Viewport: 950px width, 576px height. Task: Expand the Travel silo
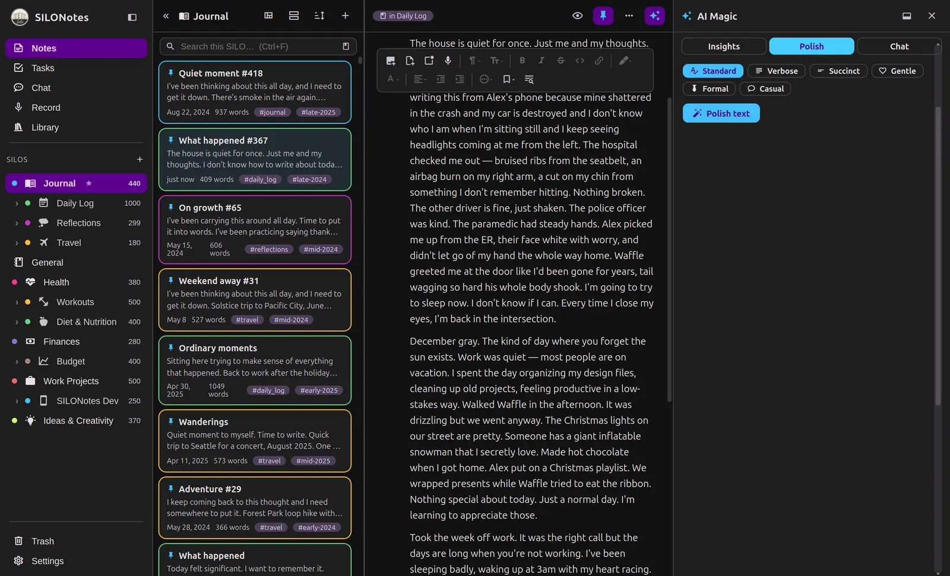coord(17,243)
